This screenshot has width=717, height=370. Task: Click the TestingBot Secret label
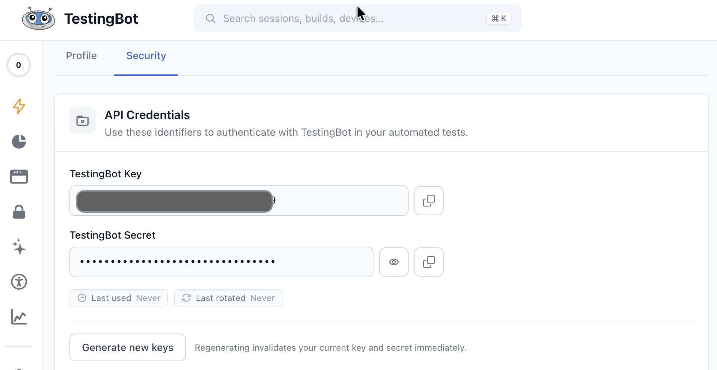tap(113, 235)
